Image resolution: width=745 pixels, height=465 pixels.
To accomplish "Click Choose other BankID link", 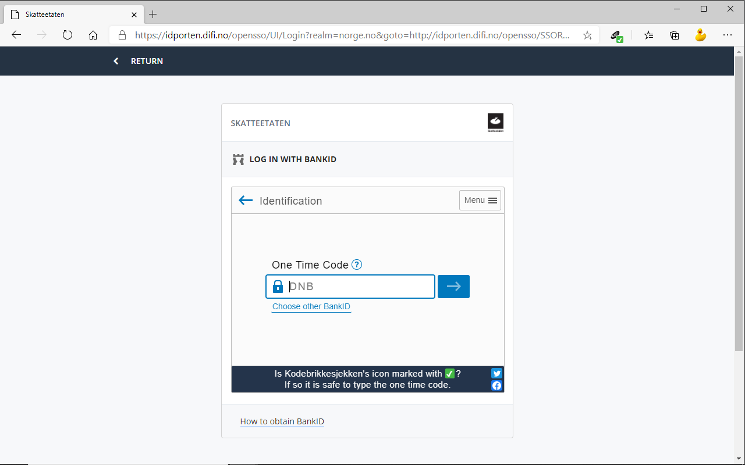I will pyautogui.click(x=311, y=306).
